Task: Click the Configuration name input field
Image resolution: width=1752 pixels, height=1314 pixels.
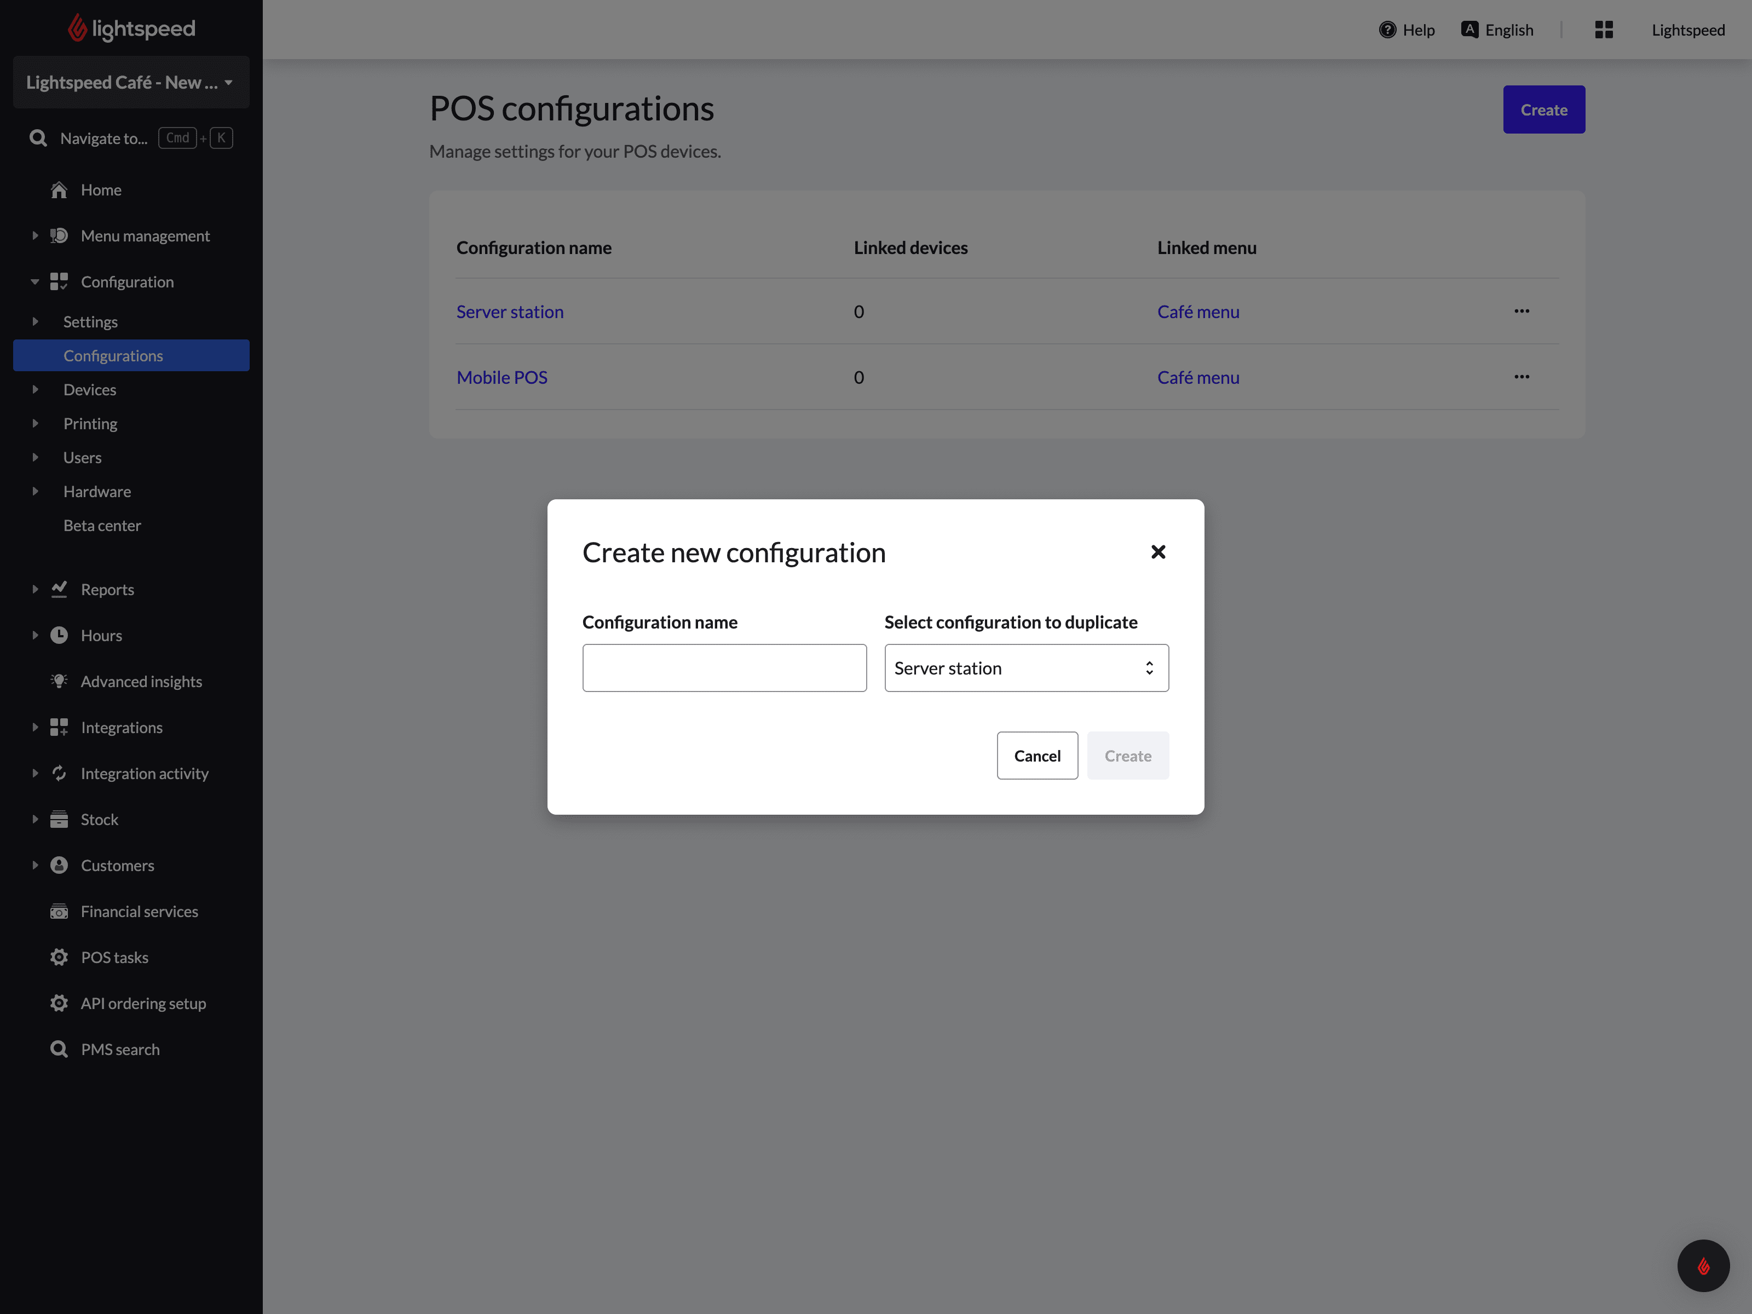Action: click(x=724, y=668)
